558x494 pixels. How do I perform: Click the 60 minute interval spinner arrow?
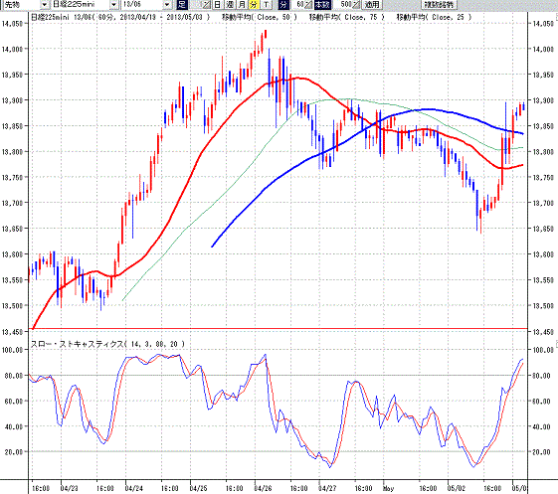[x=307, y=5]
